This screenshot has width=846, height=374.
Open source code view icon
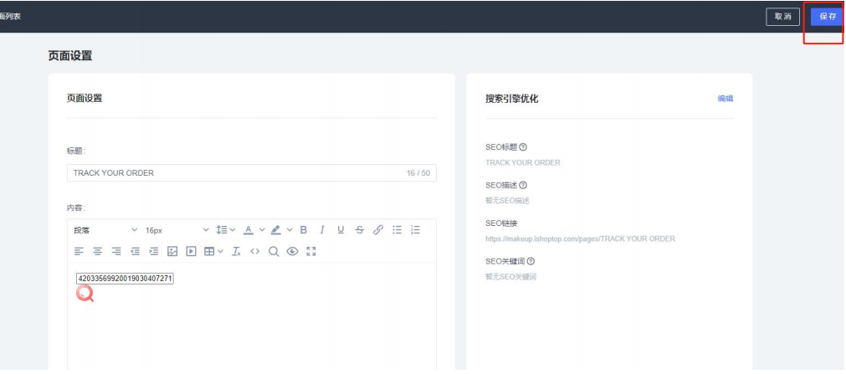tap(255, 251)
